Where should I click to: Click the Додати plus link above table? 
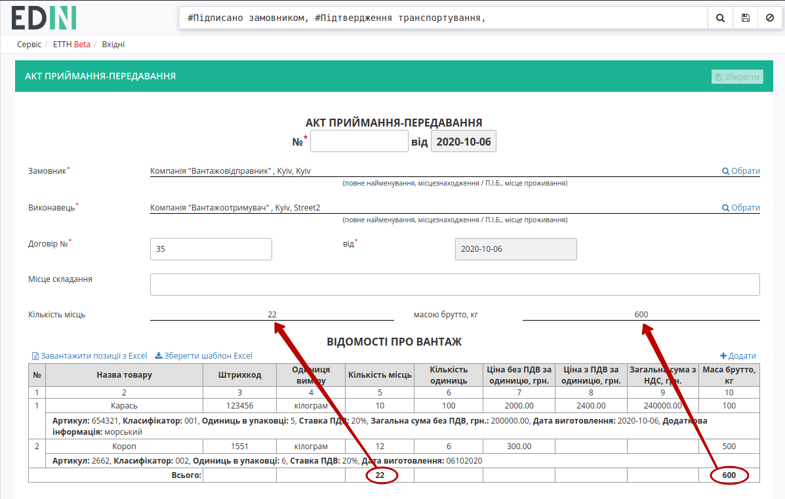738,356
